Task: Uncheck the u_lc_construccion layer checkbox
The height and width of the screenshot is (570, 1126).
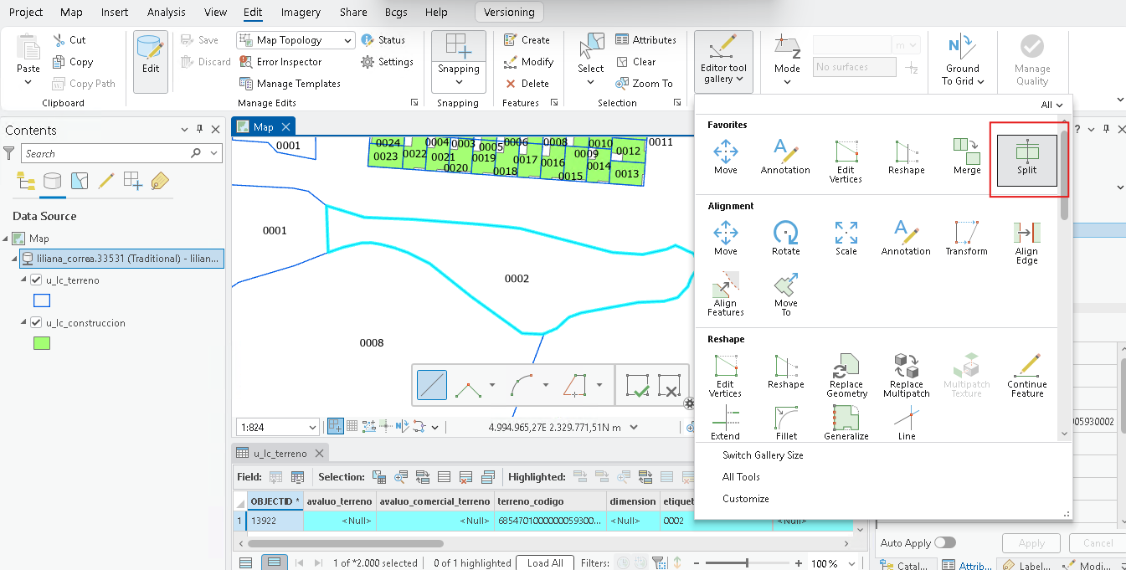Action: point(36,323)
